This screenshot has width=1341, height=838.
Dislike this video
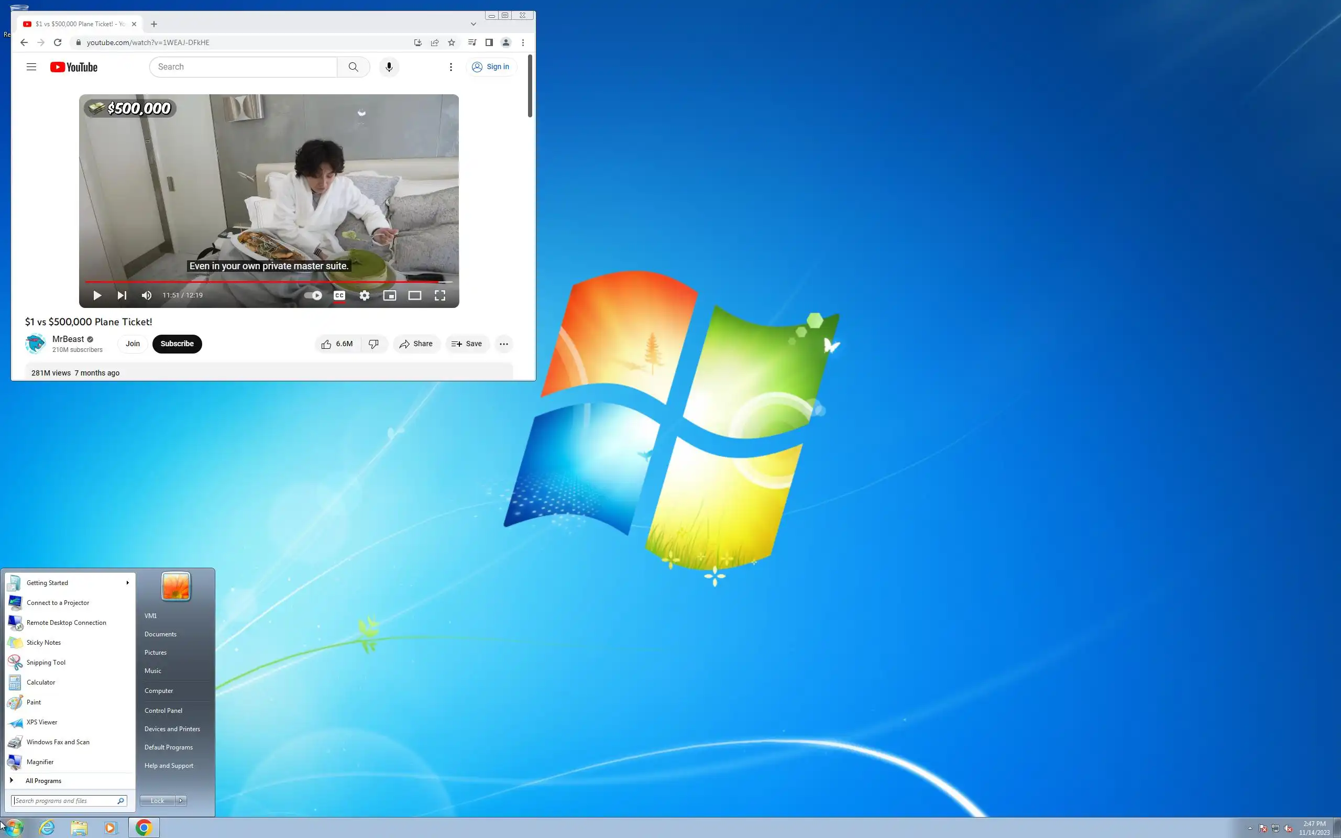(x=374, y=344)
